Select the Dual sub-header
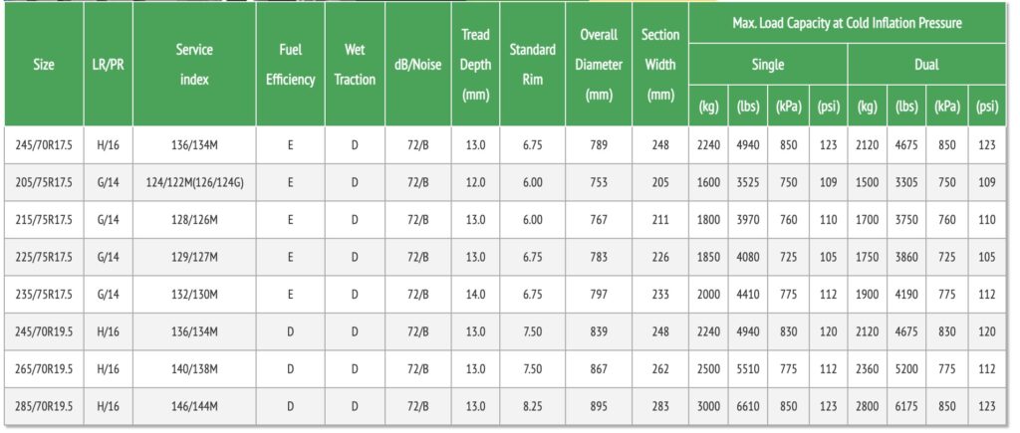The image size is (1020, 433). click(926, 65)
